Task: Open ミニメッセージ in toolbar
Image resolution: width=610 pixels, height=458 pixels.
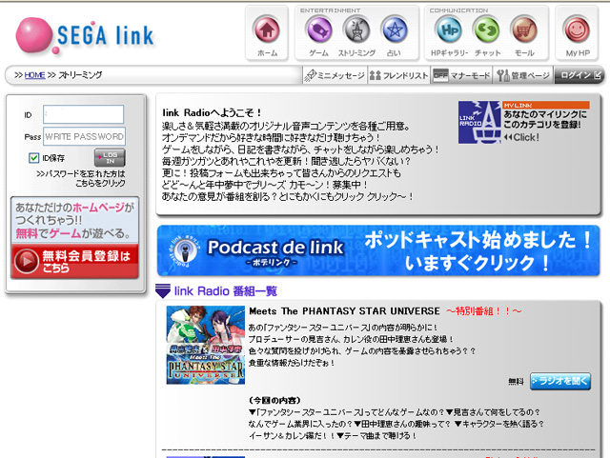Action: coord(335,75)
